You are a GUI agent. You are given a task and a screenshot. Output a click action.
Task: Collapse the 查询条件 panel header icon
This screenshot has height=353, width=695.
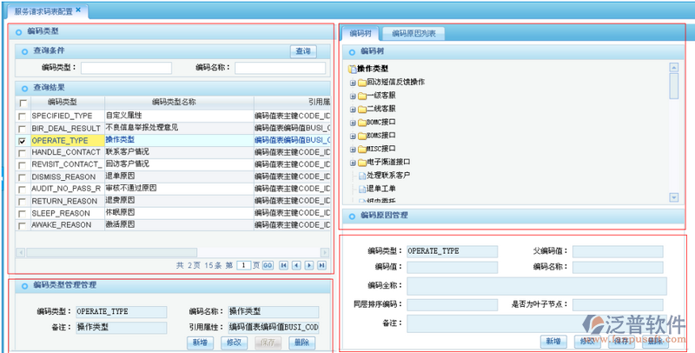[23, 51]
